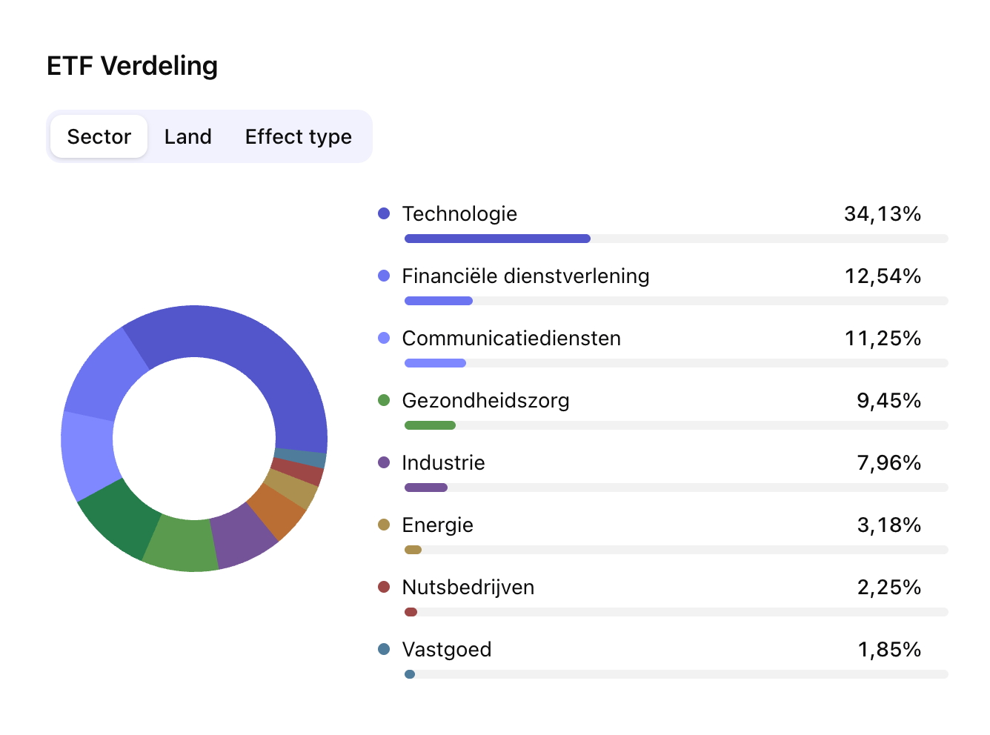Click the Energie legend dot
This screenshot has width=990, height=735.
383,524
